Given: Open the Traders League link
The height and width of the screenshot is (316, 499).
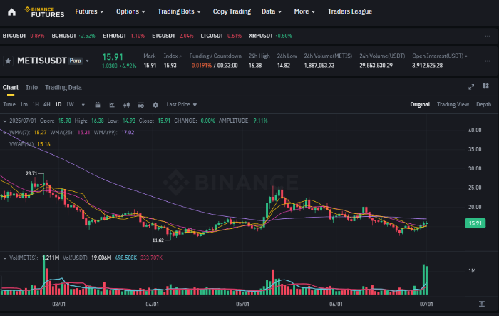Looking at the screenshot, I should 350,11.
